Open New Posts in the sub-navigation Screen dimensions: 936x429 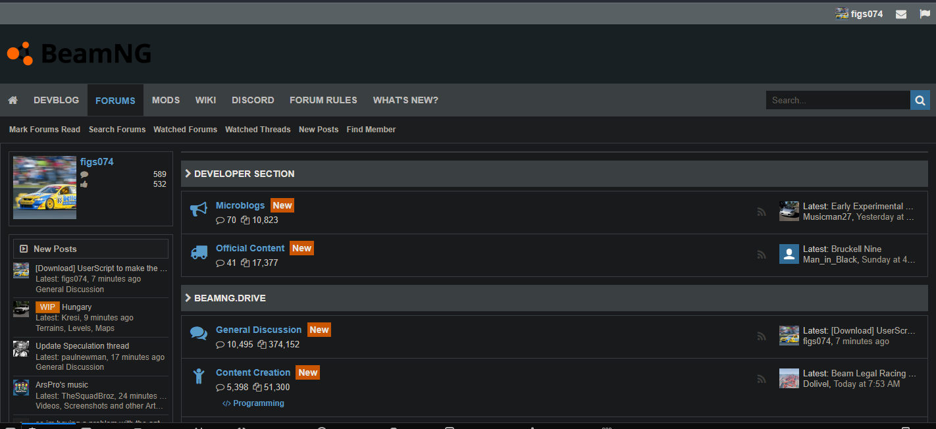click(319, 130)
